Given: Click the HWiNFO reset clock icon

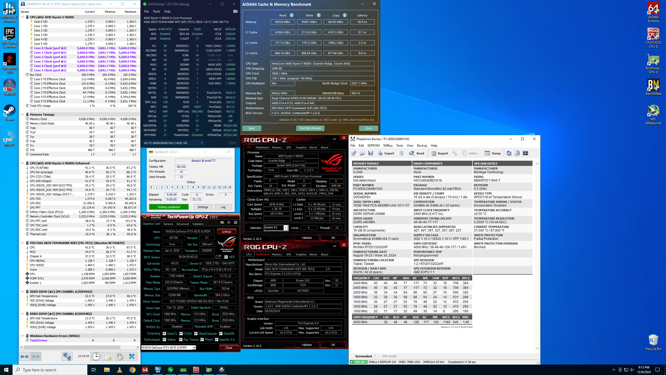Looking at the screenshot, I should (96, 356).
